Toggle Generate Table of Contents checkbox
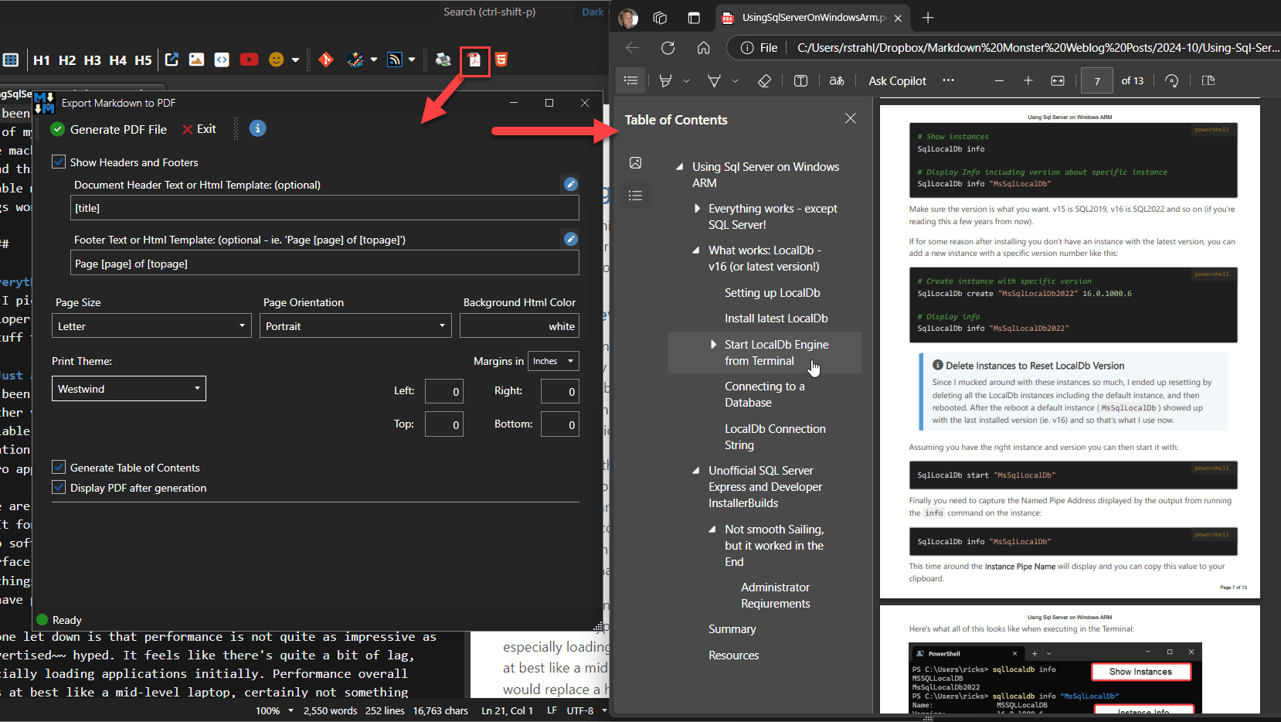 59,468
